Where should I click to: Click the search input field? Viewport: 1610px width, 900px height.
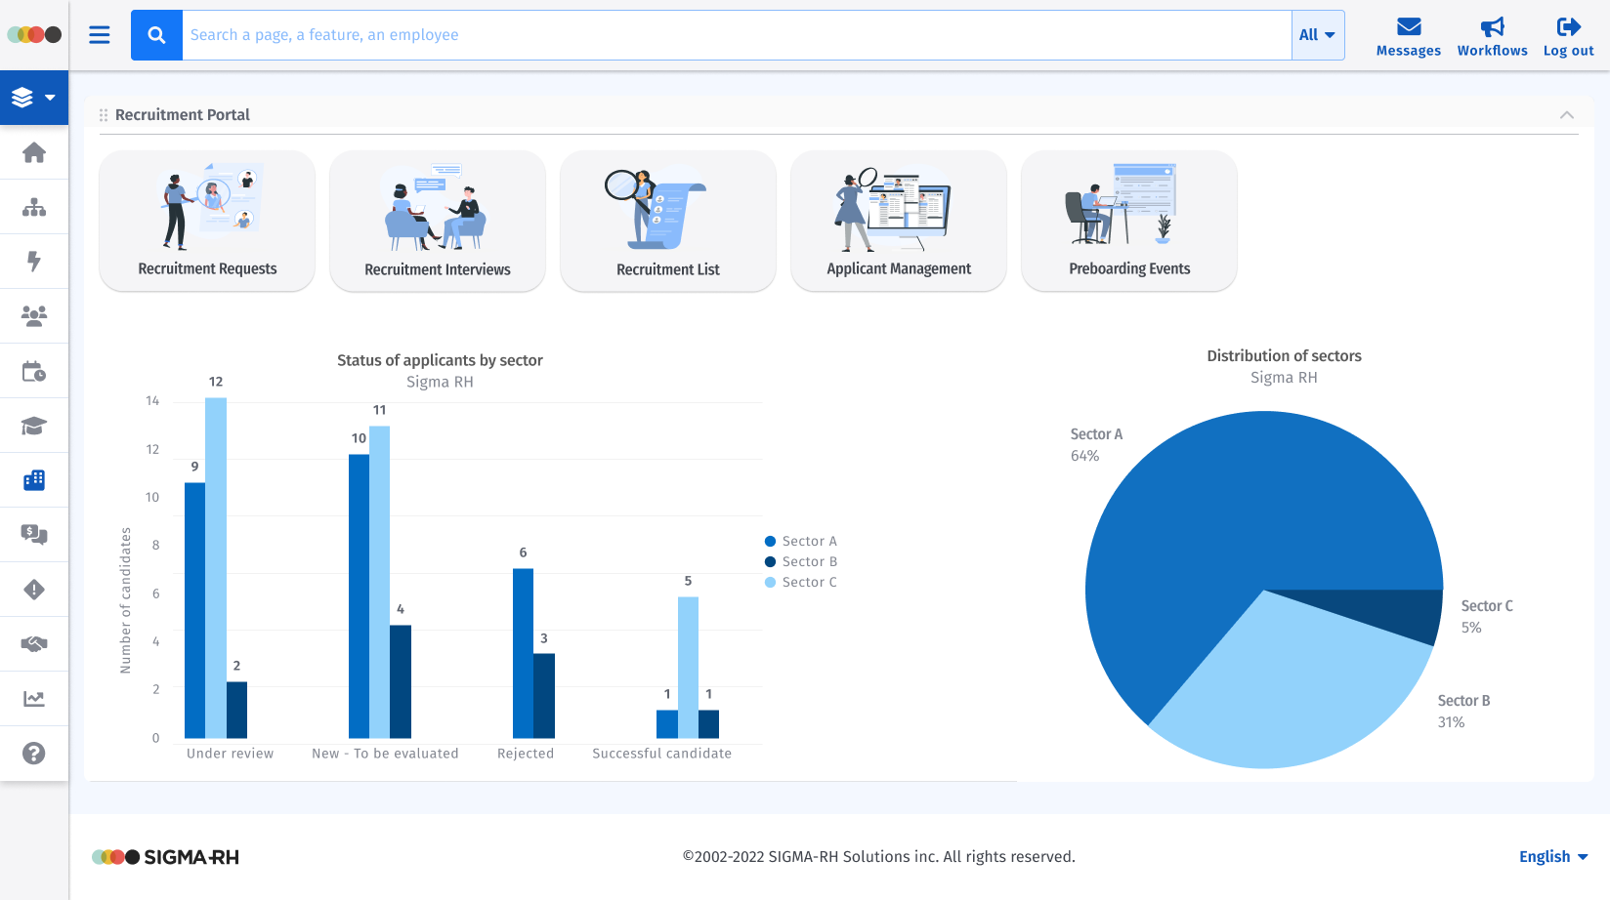(x=737, y=35)
